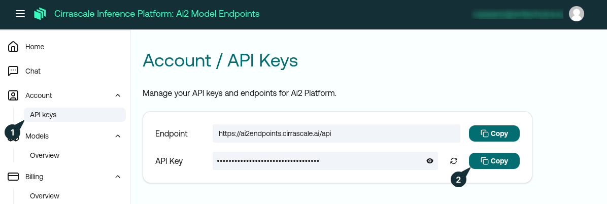Collapse the Billing section chevron
Screen dimensions: 607x204
(x=118, y=177)
